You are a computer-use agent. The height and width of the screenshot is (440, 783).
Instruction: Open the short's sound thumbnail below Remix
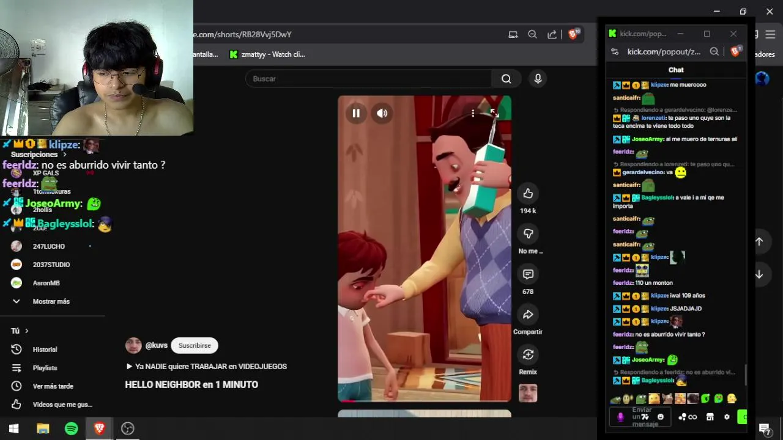tap(528, 393)
